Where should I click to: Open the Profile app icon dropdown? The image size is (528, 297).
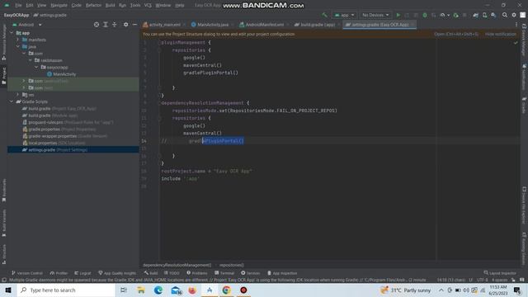tap(445, 15)
